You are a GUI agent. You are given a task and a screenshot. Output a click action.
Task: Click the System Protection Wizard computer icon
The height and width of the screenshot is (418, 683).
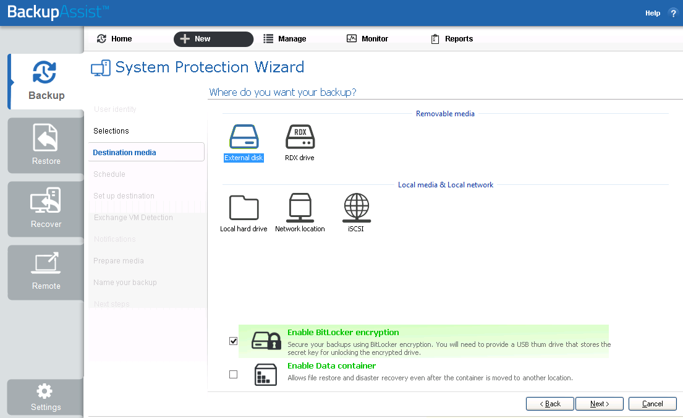[x=101, y=68]
